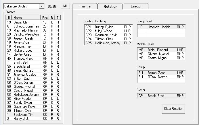Screen dimensions: 199x125
Task: Select Closer Brach, Brad entry
Action: click(161, 96)
